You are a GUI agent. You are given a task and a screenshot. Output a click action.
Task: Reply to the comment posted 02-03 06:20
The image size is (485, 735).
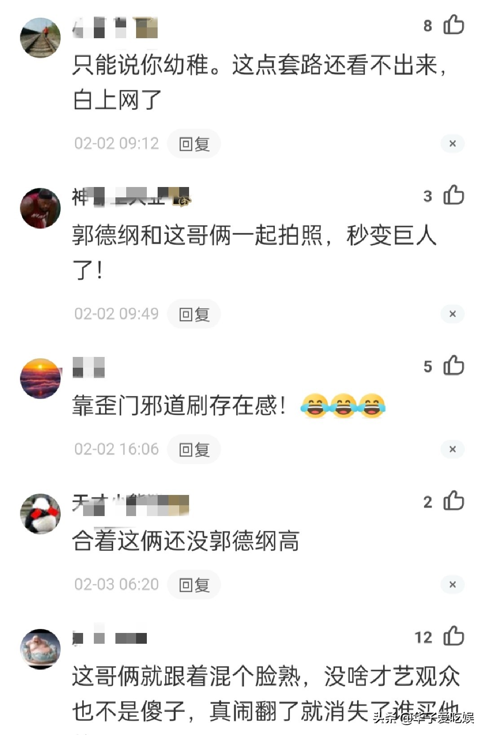194,584
